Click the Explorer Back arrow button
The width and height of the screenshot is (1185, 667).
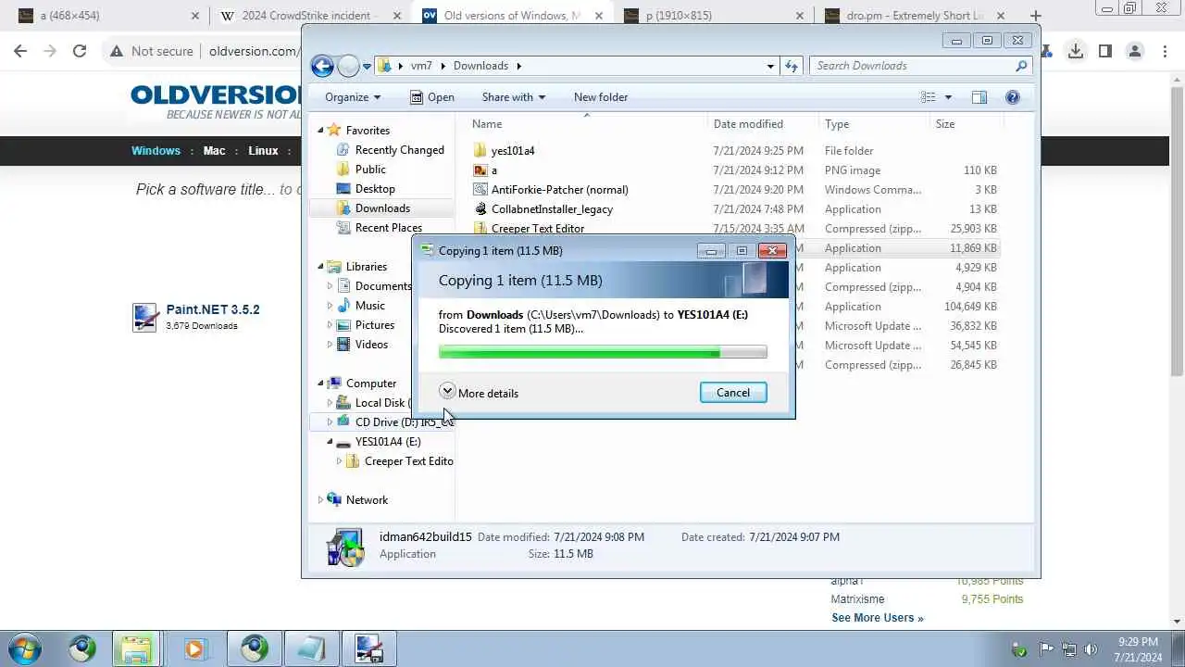(322, 66)
